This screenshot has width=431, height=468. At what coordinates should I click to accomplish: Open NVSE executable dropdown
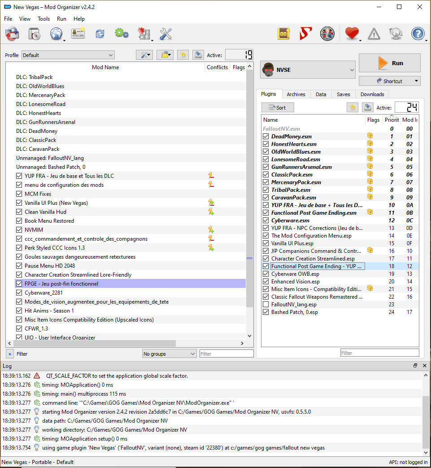tap(308, 70)
